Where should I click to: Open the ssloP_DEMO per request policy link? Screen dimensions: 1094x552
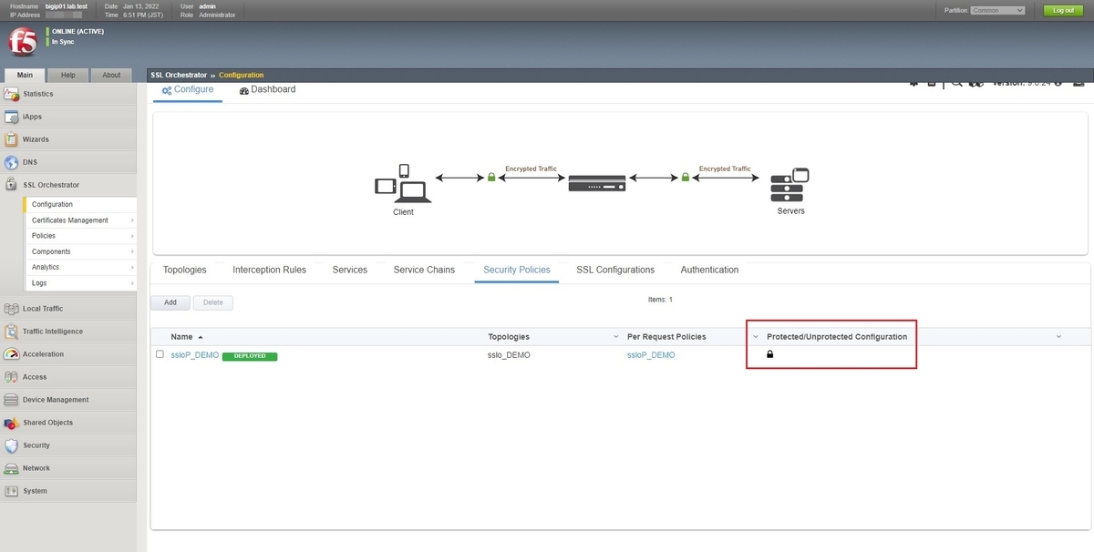pos(651,355)
